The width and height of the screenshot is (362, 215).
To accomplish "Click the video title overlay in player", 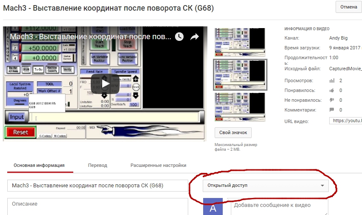I will 90,37.
